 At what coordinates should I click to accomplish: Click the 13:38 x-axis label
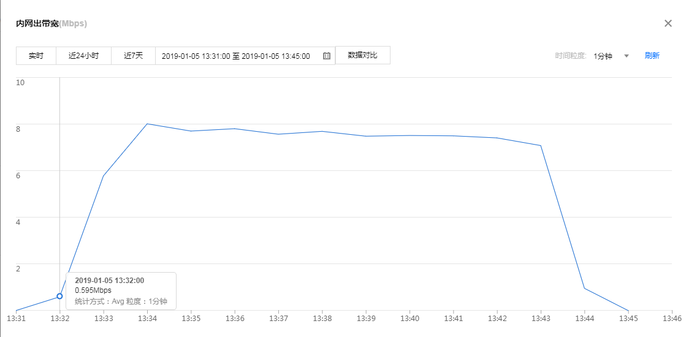point(322,319)
